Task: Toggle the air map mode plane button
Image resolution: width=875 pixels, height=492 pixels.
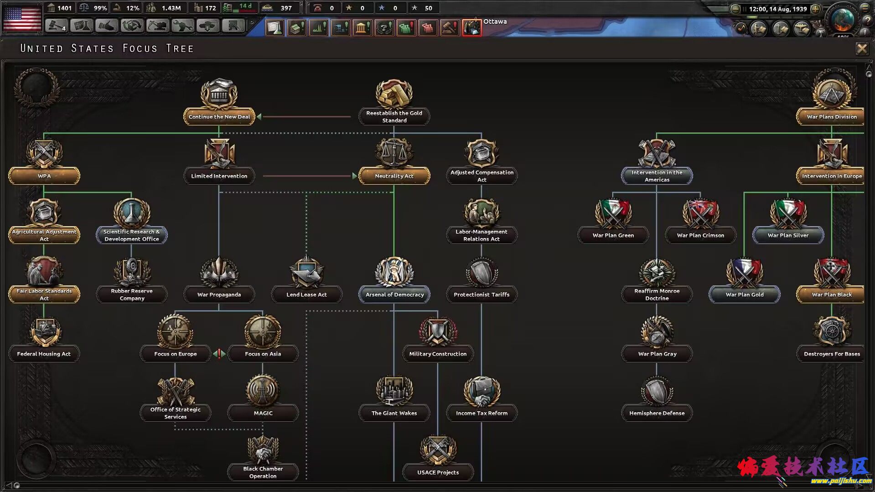Action: point(801,28)
